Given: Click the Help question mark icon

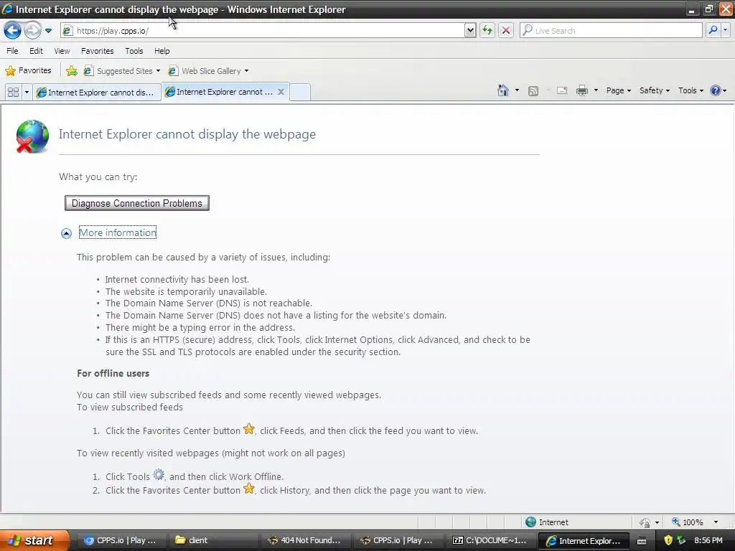Looking at the screenshot, I should (716, 90).
